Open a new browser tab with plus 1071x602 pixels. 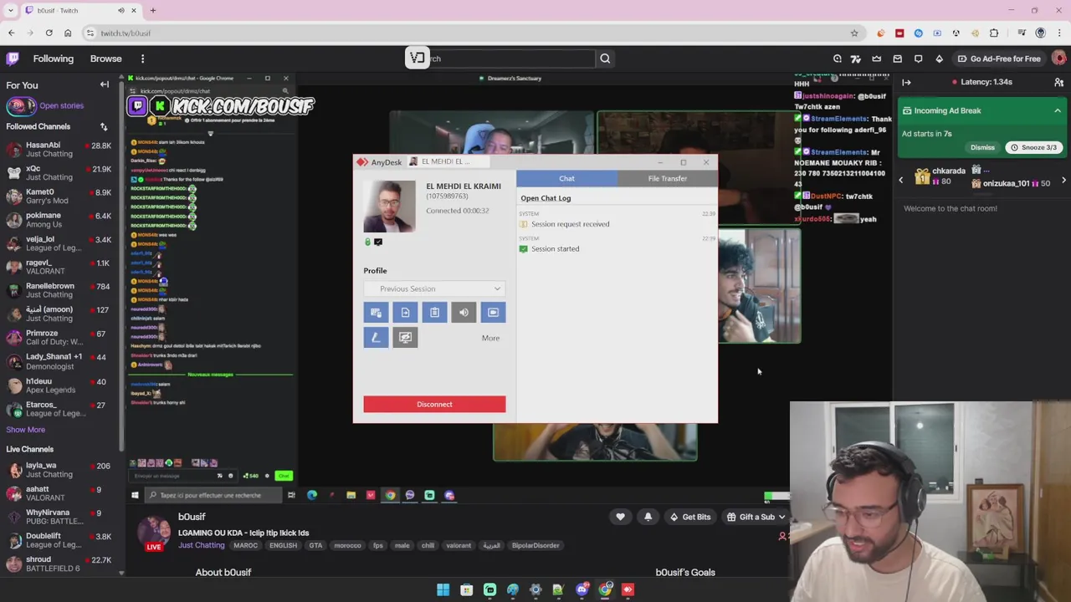point(153,10)
